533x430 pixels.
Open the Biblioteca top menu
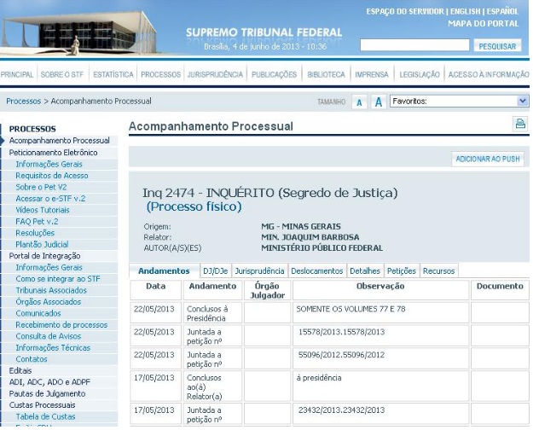point(326,75)
